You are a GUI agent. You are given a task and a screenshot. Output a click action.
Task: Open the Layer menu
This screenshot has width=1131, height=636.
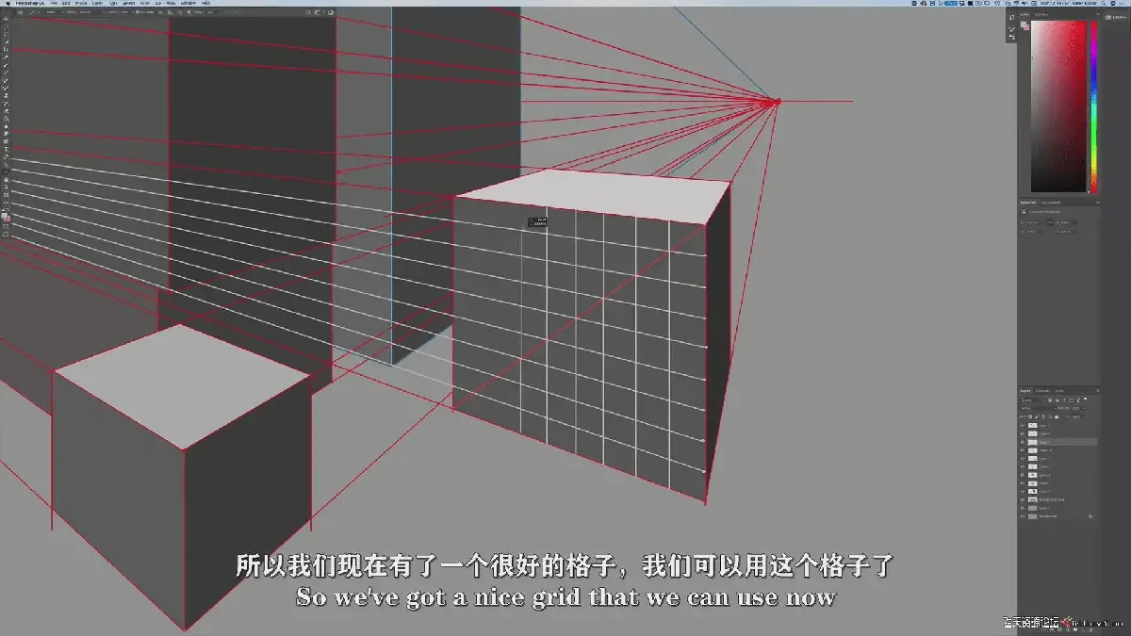click(x=97, y=4)
